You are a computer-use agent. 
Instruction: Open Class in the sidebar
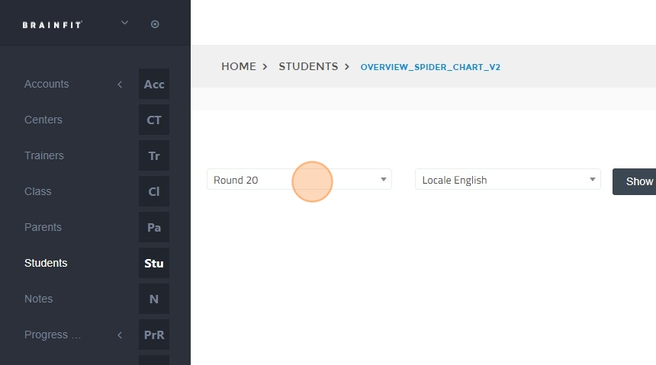coord(37,191)
